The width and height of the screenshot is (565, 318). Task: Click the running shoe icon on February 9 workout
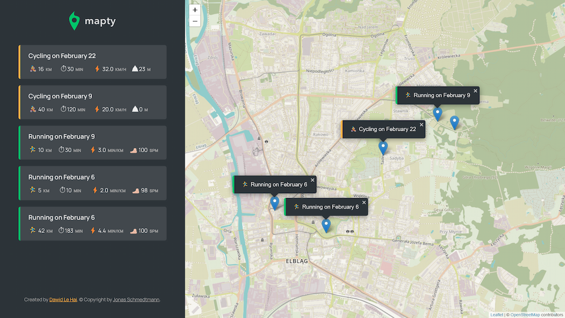tap(33, 150)
